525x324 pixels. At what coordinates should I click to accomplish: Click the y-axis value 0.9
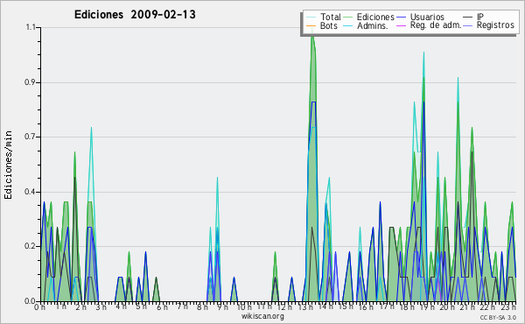30,82
